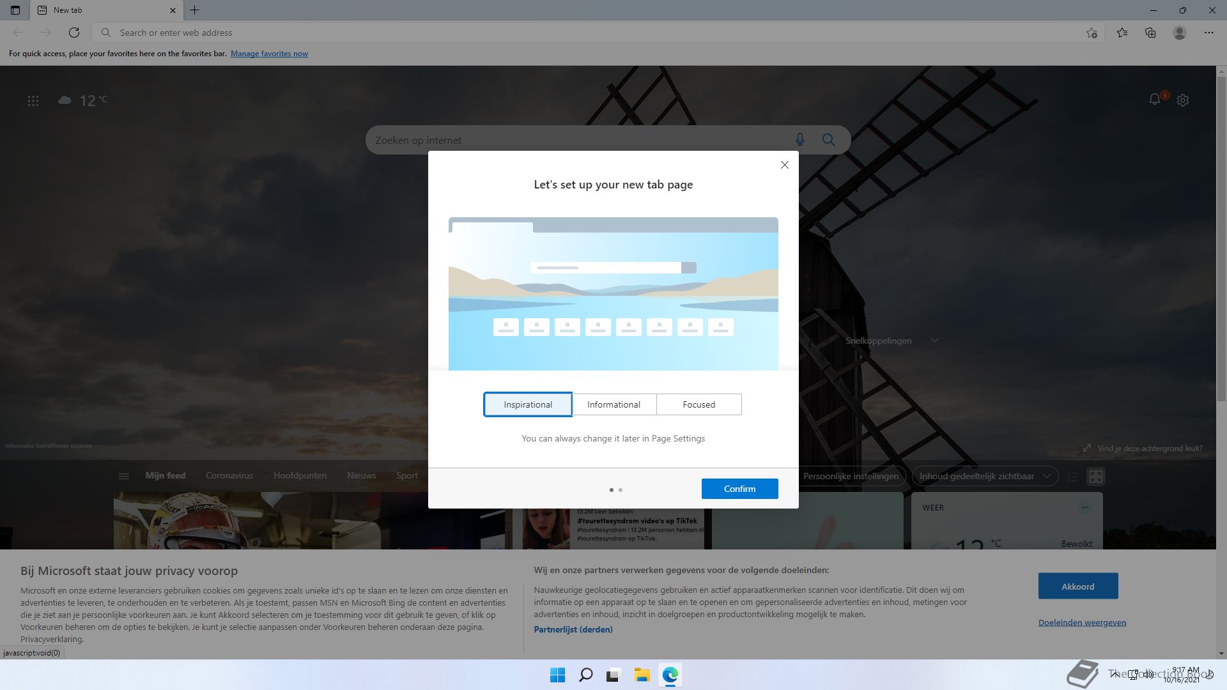This screenshot has height=690, width=1227.
Task: Click Informatie betreffende cookies text
Action: [x=49, y=446]
